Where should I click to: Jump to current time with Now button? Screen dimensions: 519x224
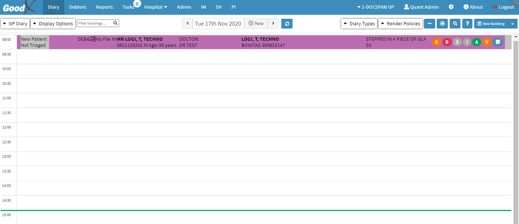[x=256, y=23]
